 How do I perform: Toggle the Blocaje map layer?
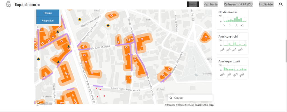48,13
